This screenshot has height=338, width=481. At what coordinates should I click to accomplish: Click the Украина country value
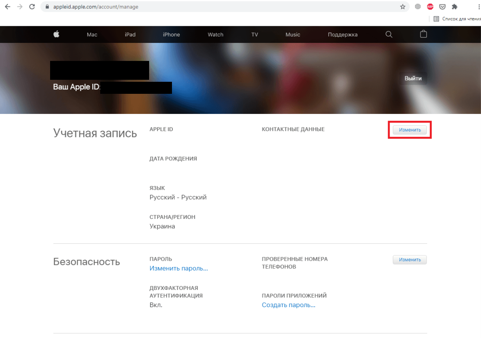coord(162,226)
